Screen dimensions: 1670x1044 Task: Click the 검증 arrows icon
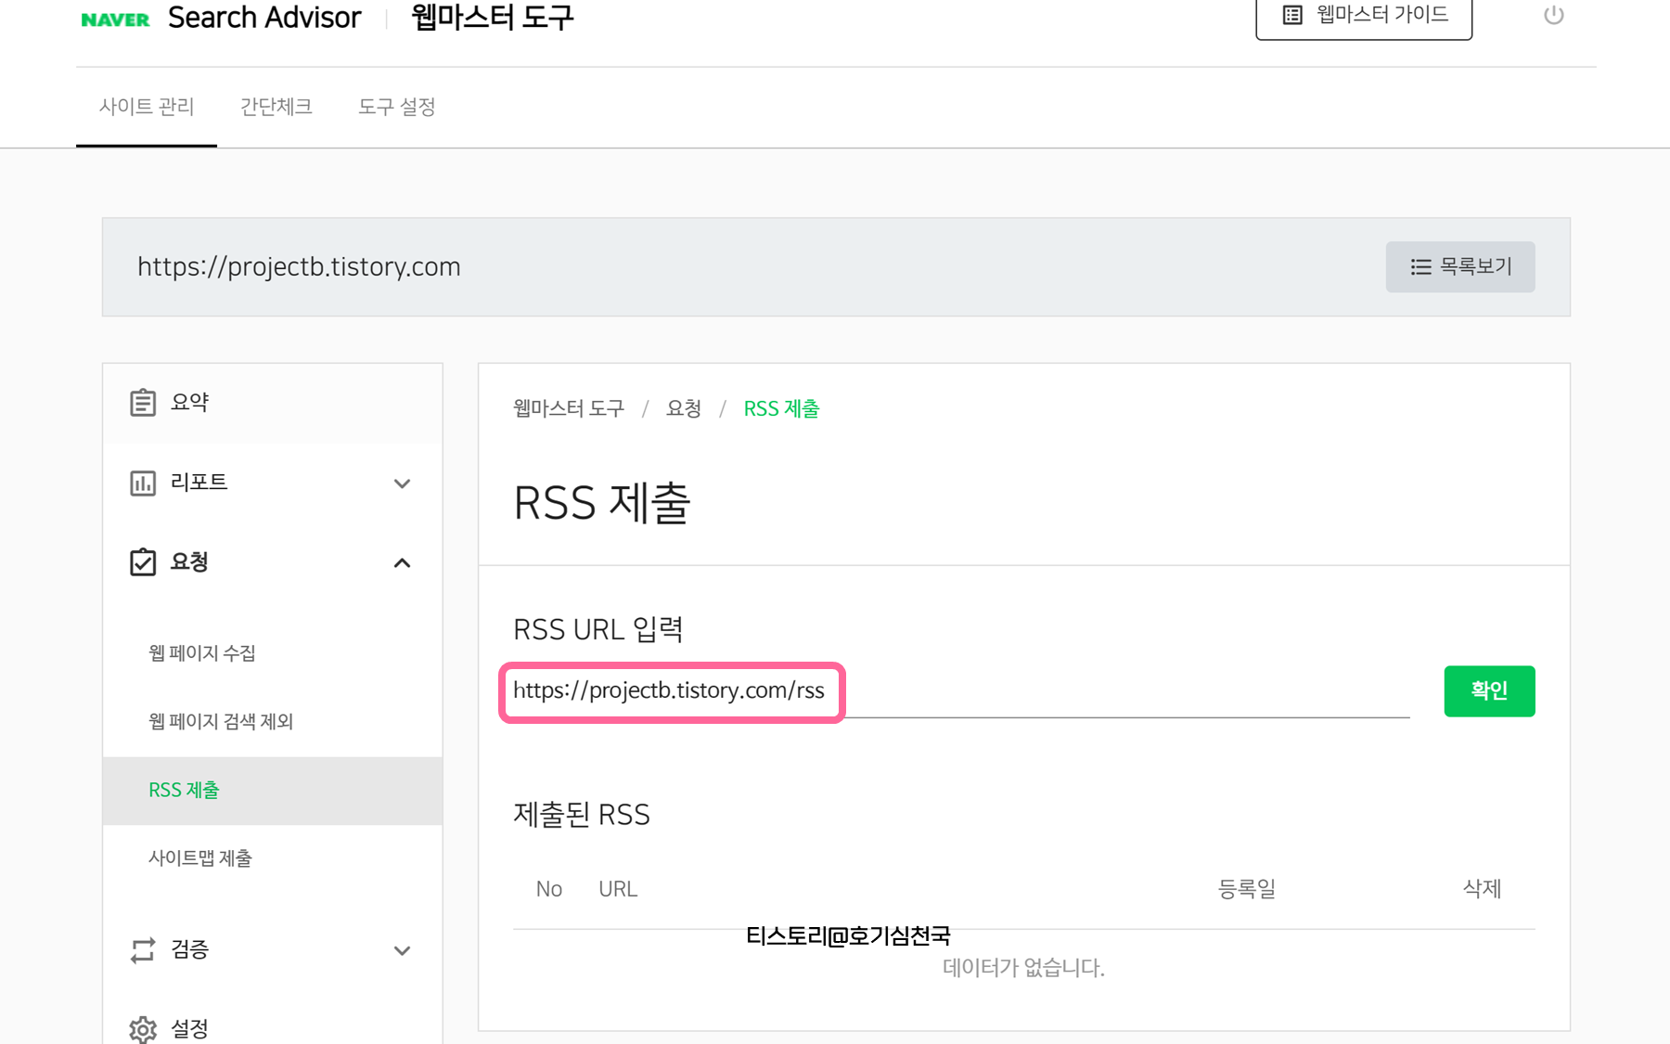click(x=143, y=950)
